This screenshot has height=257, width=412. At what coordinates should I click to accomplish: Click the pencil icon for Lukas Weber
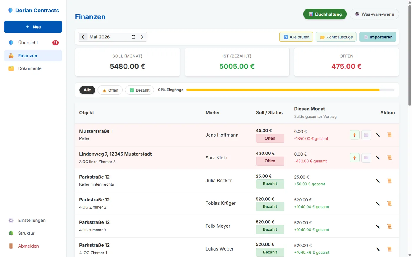point(378,249)
